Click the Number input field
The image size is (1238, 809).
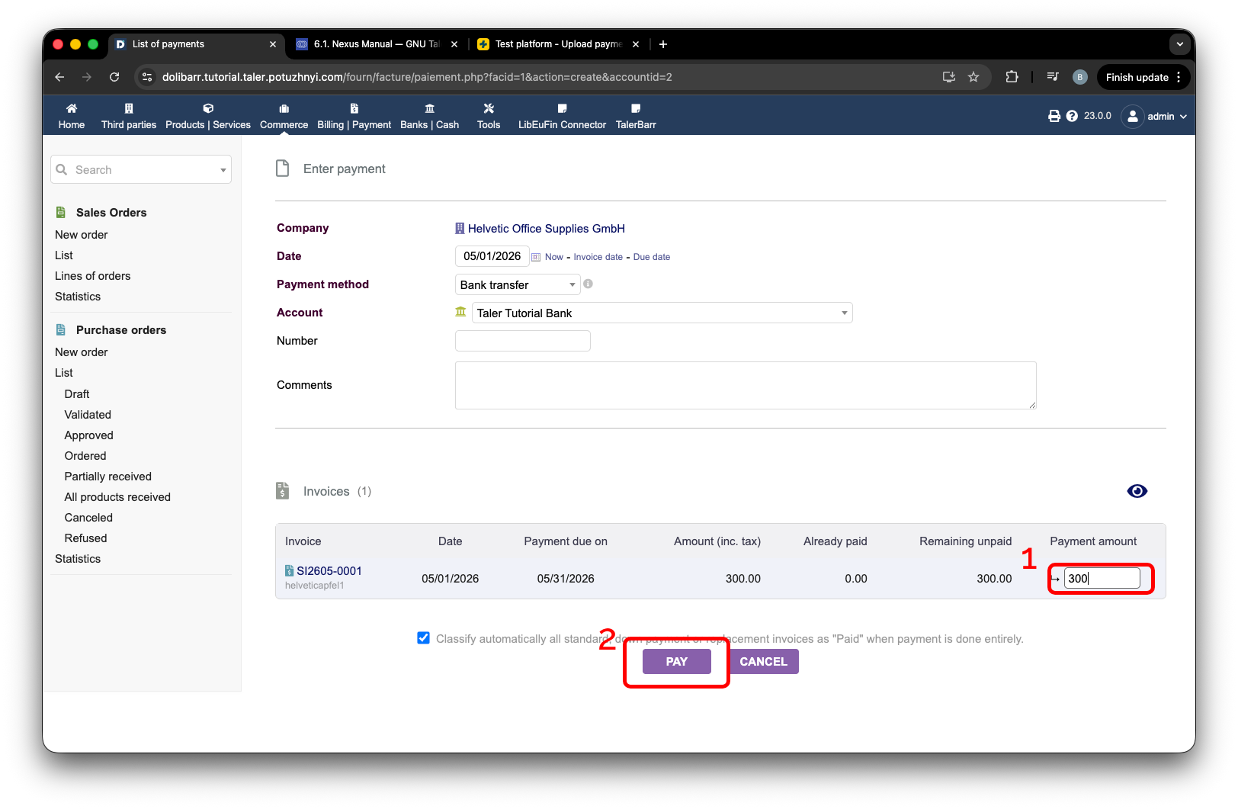tap(522, 341)
